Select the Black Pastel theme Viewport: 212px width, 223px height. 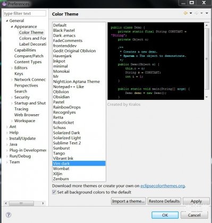pyautogui.click(x=64, y=30)
